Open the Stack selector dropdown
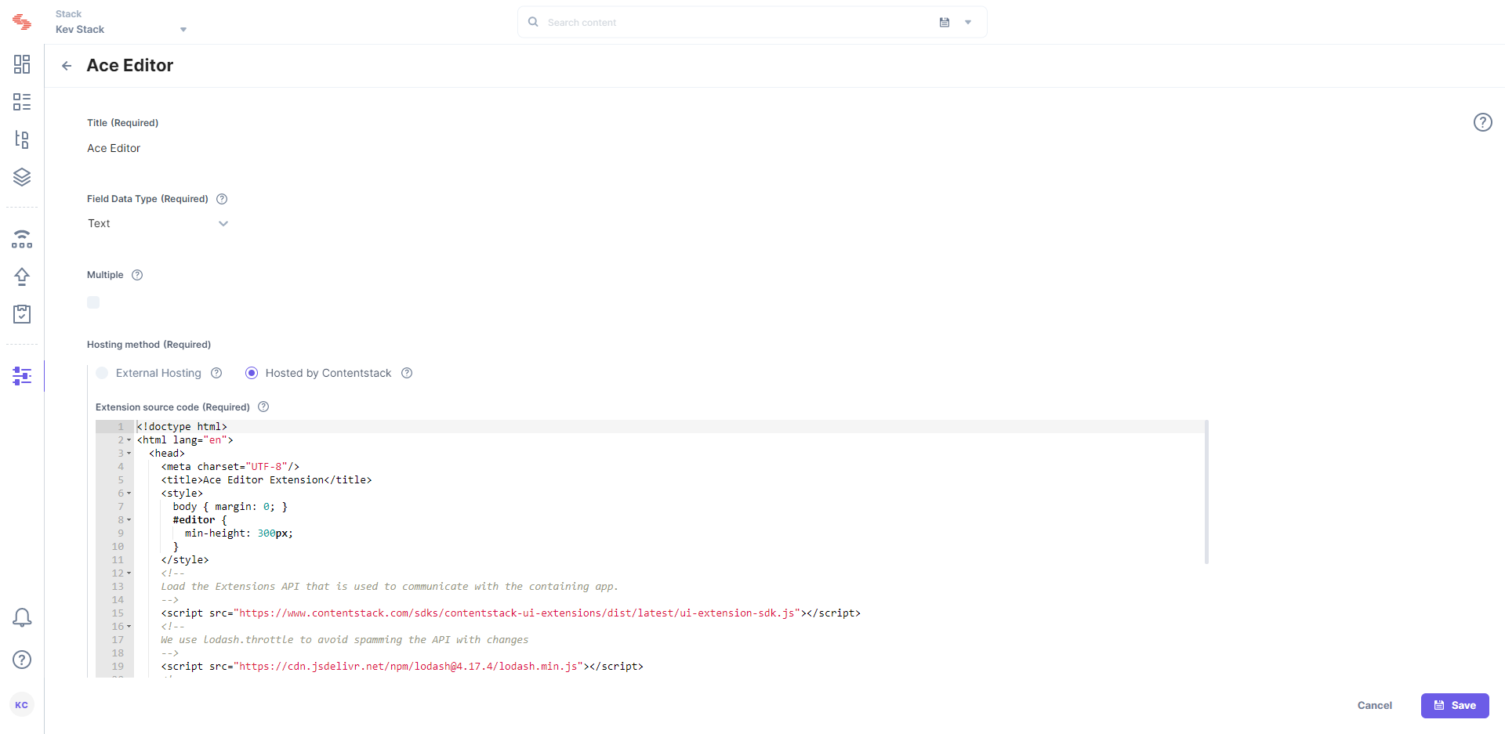Screen dimensions: 1505x734 pyautogui.click(x=121, y=22)
